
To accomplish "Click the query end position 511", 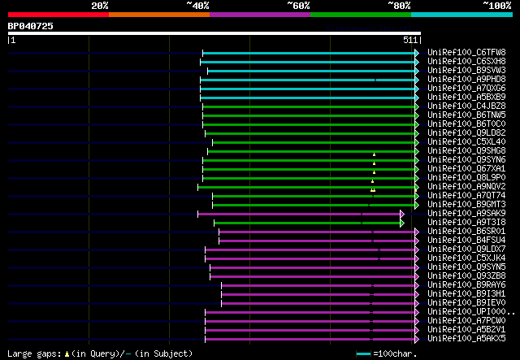I will [410, 40].
